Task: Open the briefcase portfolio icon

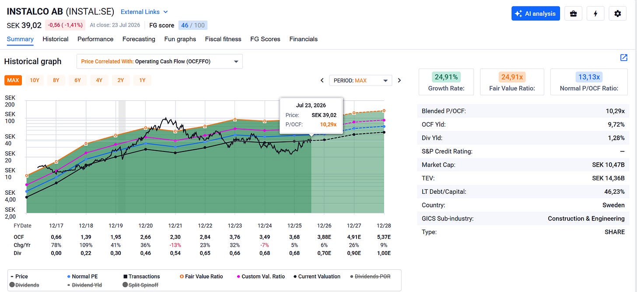Action: 573,14
